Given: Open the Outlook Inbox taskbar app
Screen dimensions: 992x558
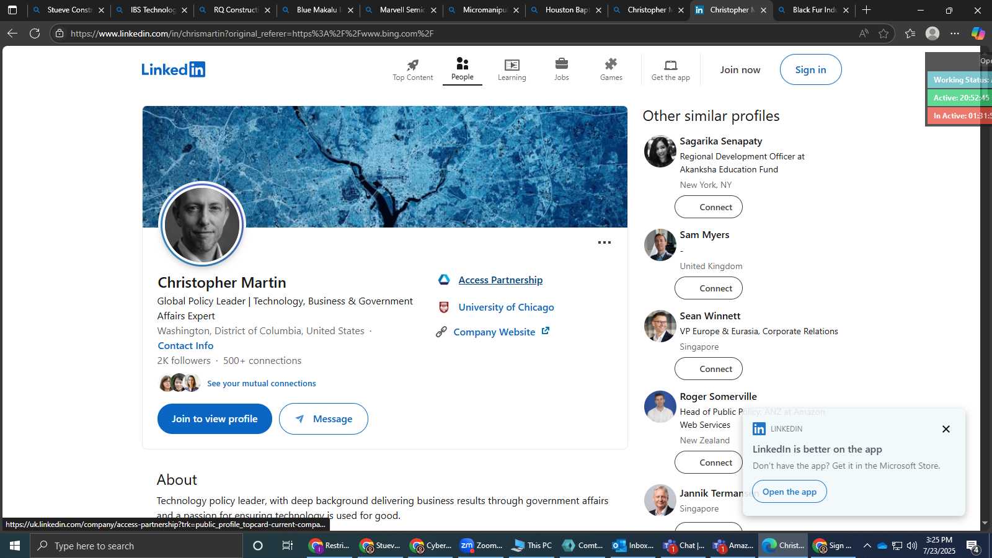Looking at the screenshot, I should 632,546.
